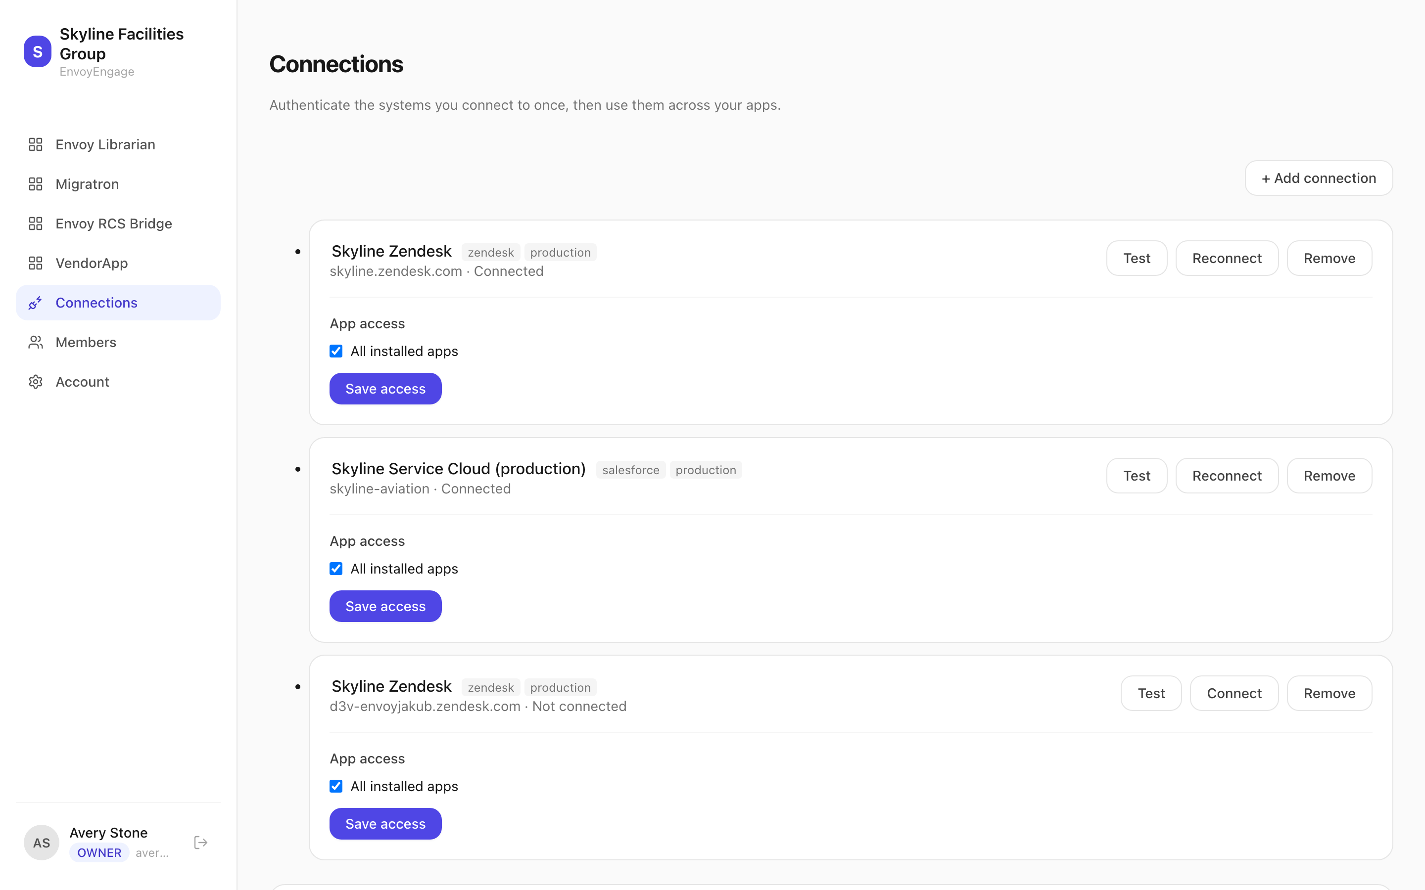Click the salesforce tag on Service Cloud
Screen dimensions: 1425x890
tap(631, 470)
